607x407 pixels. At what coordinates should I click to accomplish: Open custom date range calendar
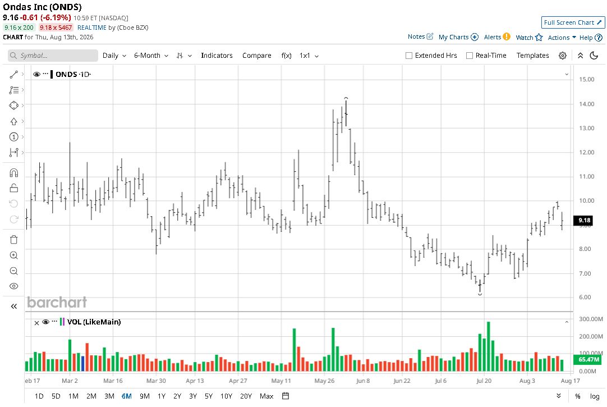point(286,396)
